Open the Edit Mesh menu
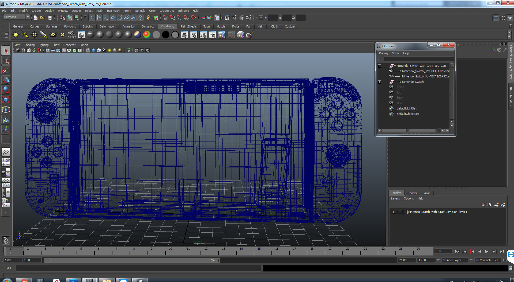514x282 pixels. (113, 11)
